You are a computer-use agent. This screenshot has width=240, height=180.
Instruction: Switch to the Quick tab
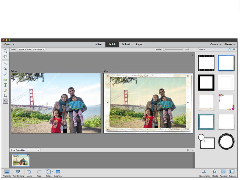tap(112, 44)
